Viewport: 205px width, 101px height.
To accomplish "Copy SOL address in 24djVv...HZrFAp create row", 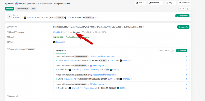I will pyautogui.click(x=115, y=79).
